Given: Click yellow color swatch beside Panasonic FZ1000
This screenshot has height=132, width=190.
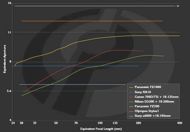Looking at the screenshot, I should pyautogui.click(x=131, y=87).
